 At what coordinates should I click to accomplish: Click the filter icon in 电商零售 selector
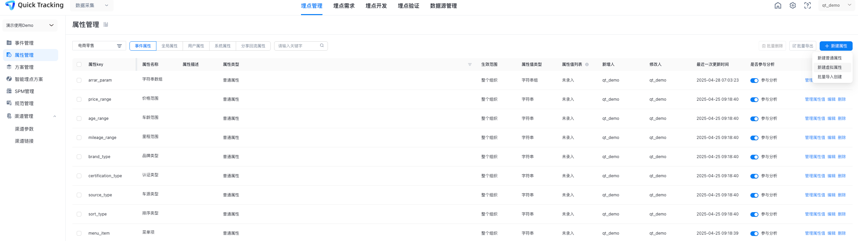[x=119, y=46]
